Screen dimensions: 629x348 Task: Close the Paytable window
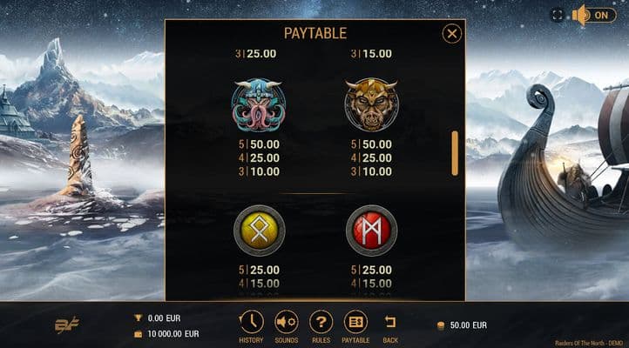pos(452,34)
